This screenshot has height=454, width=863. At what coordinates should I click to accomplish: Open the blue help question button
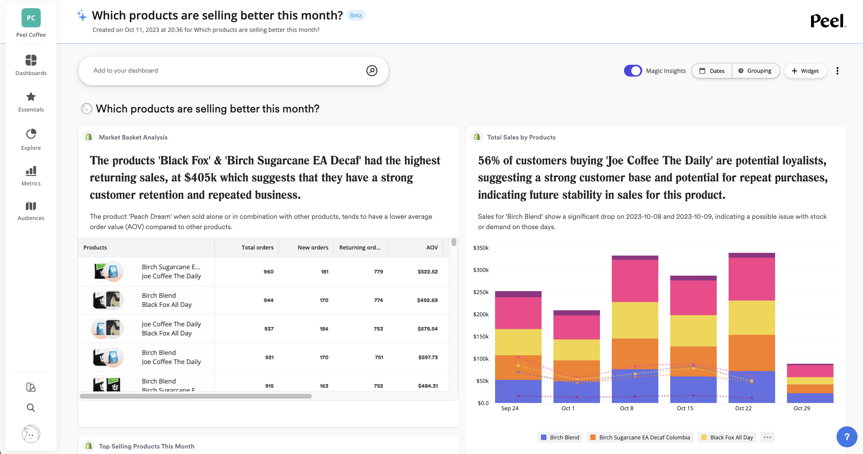[x=846, y=436]
